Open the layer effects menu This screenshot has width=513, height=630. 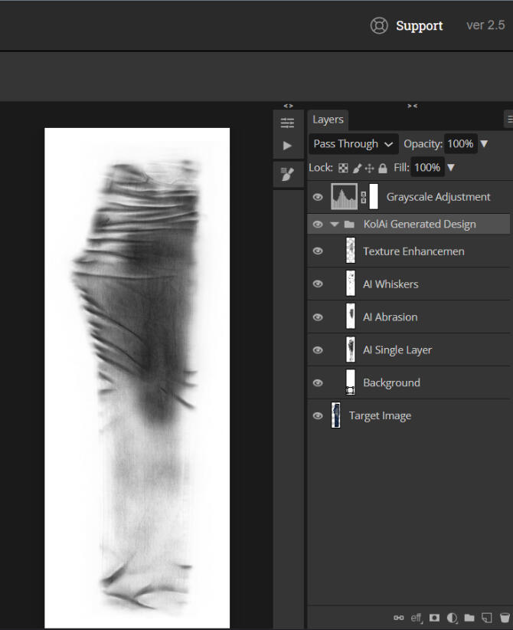[417, 618]
